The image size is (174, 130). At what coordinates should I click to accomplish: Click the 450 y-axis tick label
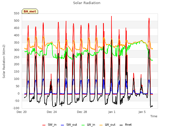(x=17, y=28)
